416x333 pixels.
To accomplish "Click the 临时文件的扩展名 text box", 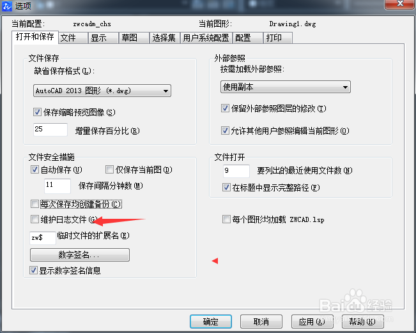I will click(x=43, y=238).
